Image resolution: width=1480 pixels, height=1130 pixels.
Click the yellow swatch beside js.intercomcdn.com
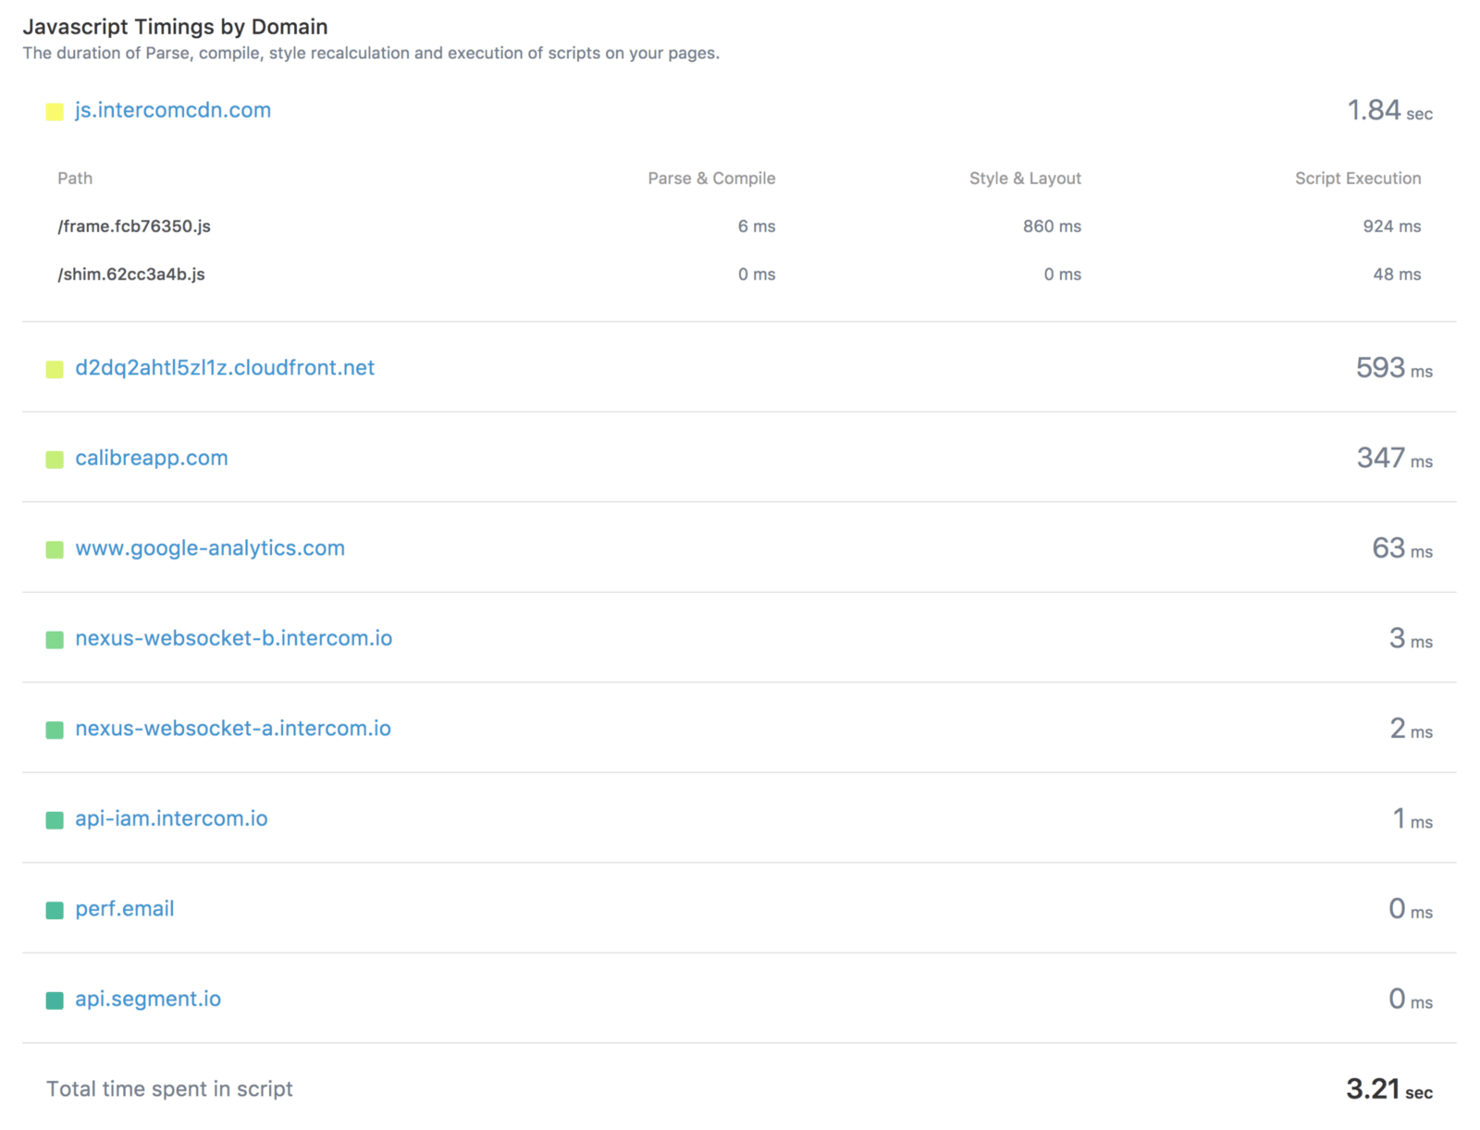pos(55,111)
